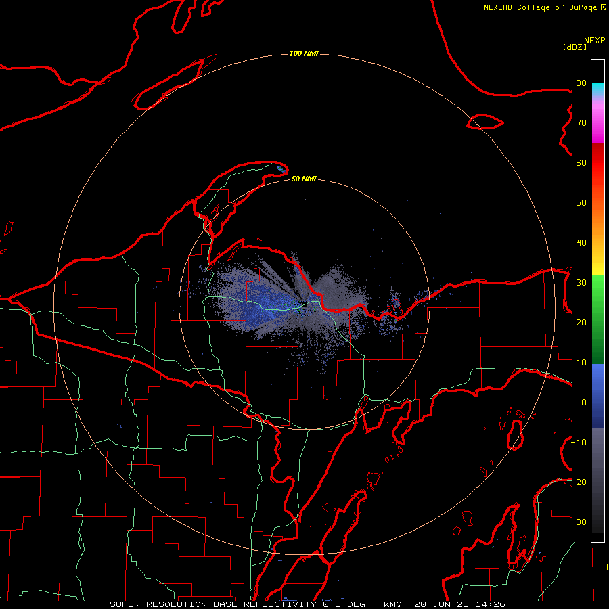This screenshot has height=609, width=609.
Task: Click the NEXLAB-College of DuPage label
Action: click(541, 7)
